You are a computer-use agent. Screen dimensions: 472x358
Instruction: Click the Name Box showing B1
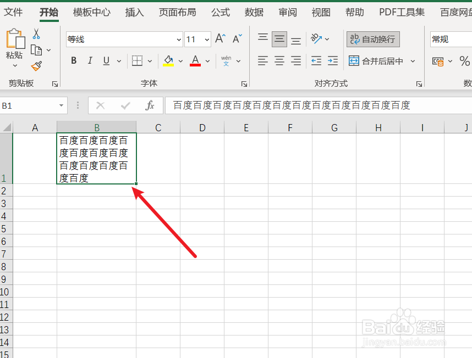29,106
